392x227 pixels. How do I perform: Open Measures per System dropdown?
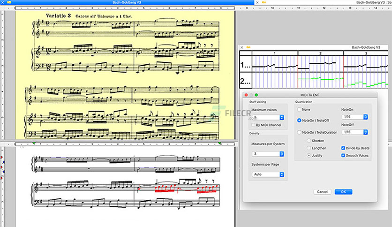click(268, 154)
